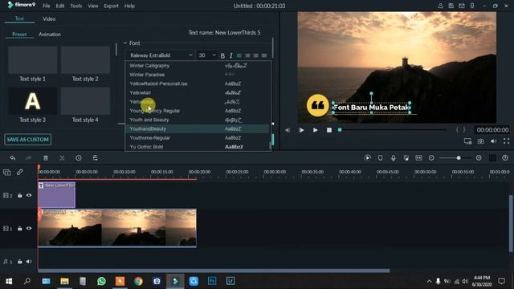Add a marker with shield icon
514x289 pixels.
coord(380,158)
